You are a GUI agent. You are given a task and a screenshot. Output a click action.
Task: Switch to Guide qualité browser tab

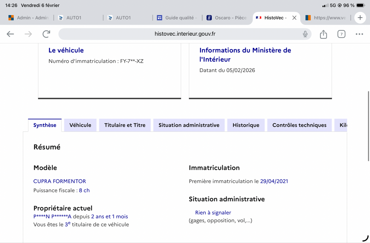tap(177, 18)
